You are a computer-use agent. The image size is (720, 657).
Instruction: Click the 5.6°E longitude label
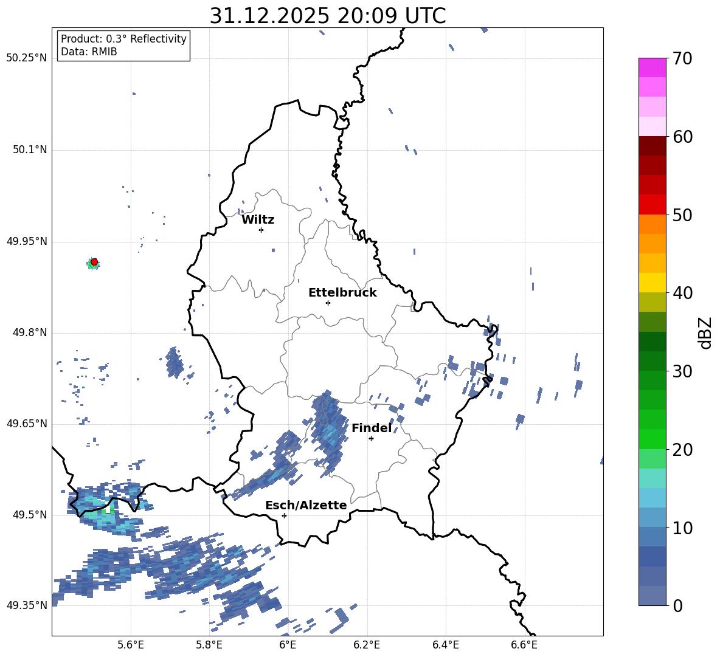131,645
